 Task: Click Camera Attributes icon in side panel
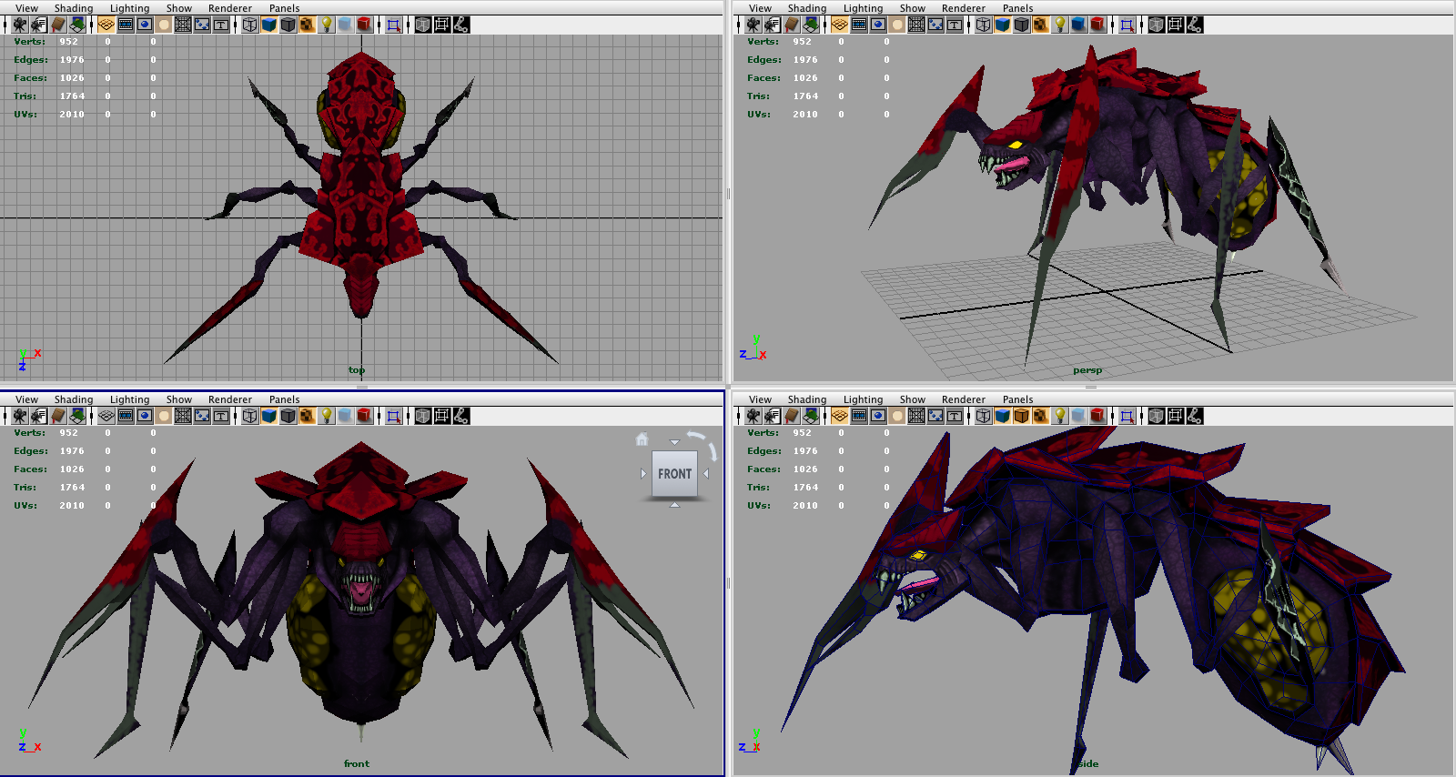[773, 416]
